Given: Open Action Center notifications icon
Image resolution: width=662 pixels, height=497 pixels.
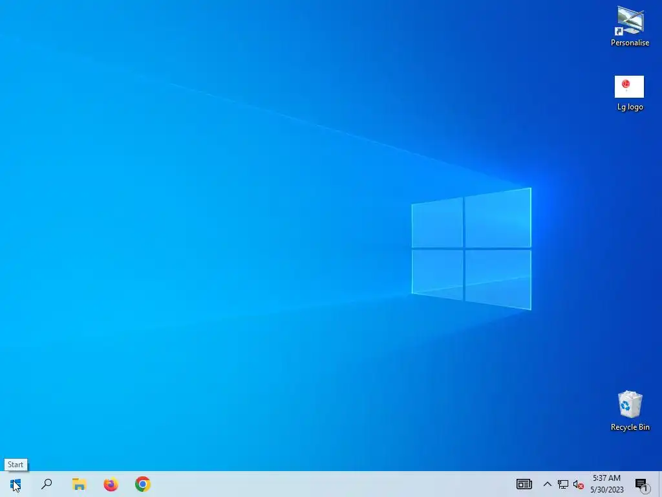Looking at the screenshot, I should tap(642, 484).
